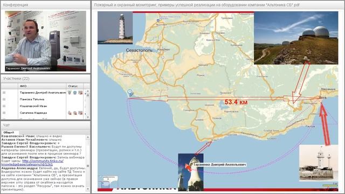
Task: Click the grey square beside Тараненко Дмитрий Анатольевич
Action: [x=4, y=93]
